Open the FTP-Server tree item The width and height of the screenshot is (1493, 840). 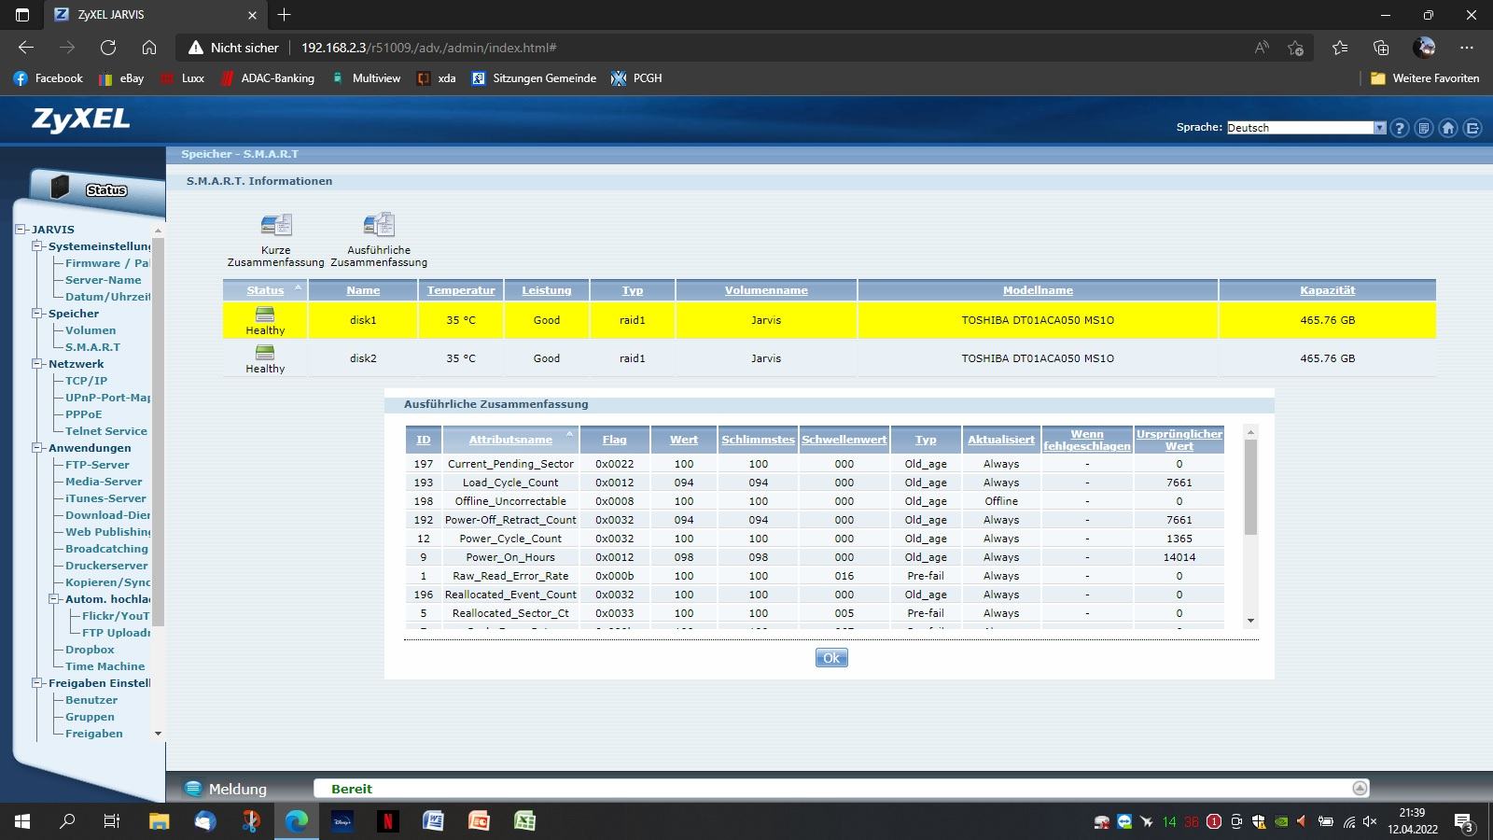pos(97,465)
